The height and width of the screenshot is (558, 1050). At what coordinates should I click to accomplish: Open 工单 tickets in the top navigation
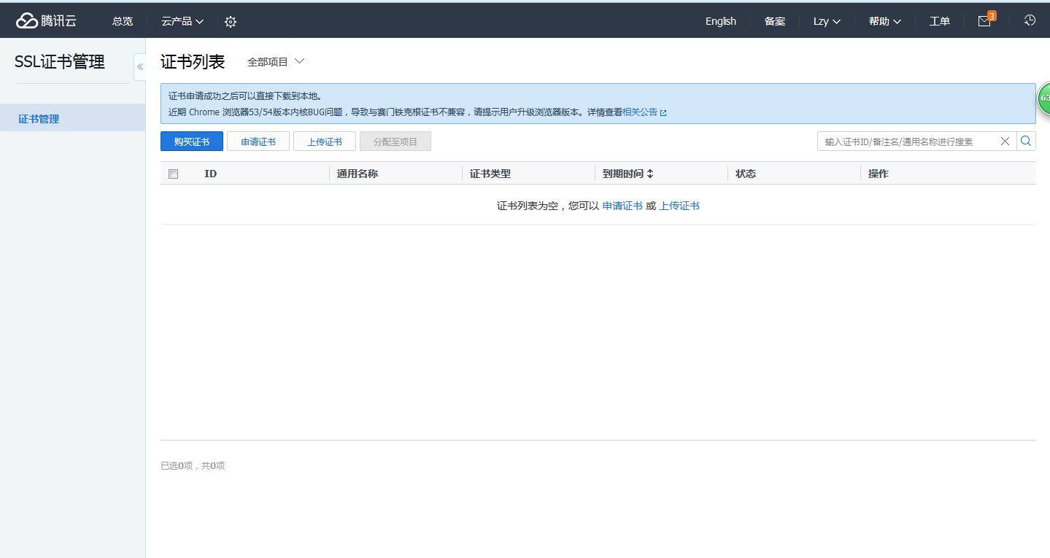940,21
